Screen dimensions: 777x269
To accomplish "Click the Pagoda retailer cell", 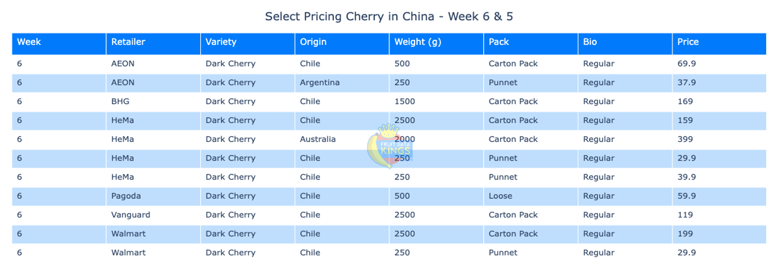I will point(126,196).
